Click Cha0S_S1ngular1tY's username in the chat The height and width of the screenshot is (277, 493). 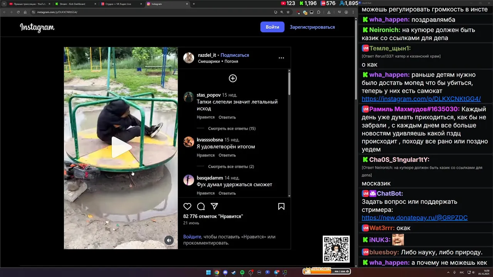pos(398,160)
